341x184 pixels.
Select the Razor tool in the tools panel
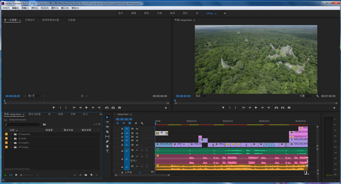tap(107, 132)
